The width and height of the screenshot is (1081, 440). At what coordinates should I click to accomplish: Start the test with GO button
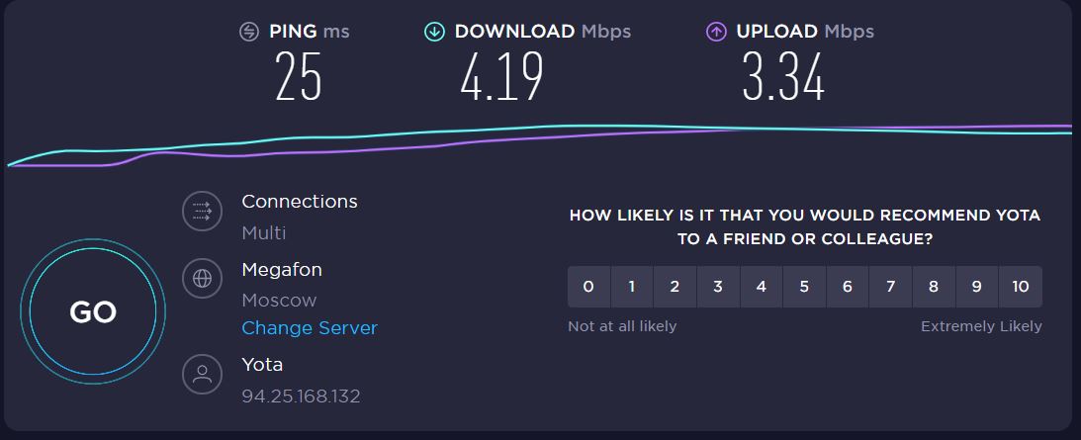pyautogui.click(x=93, y=312)
